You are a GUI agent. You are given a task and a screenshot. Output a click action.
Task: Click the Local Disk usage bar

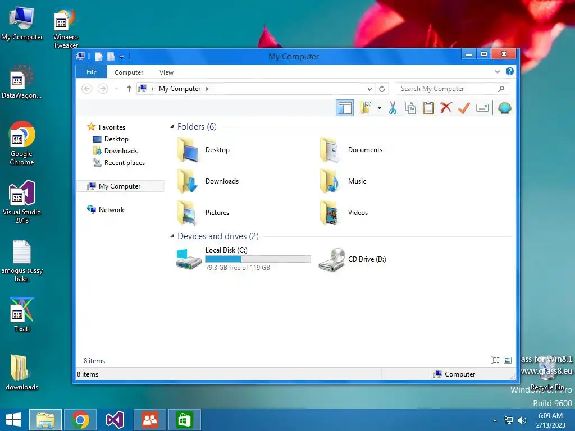pyautogui.click(x=258, y=259)
